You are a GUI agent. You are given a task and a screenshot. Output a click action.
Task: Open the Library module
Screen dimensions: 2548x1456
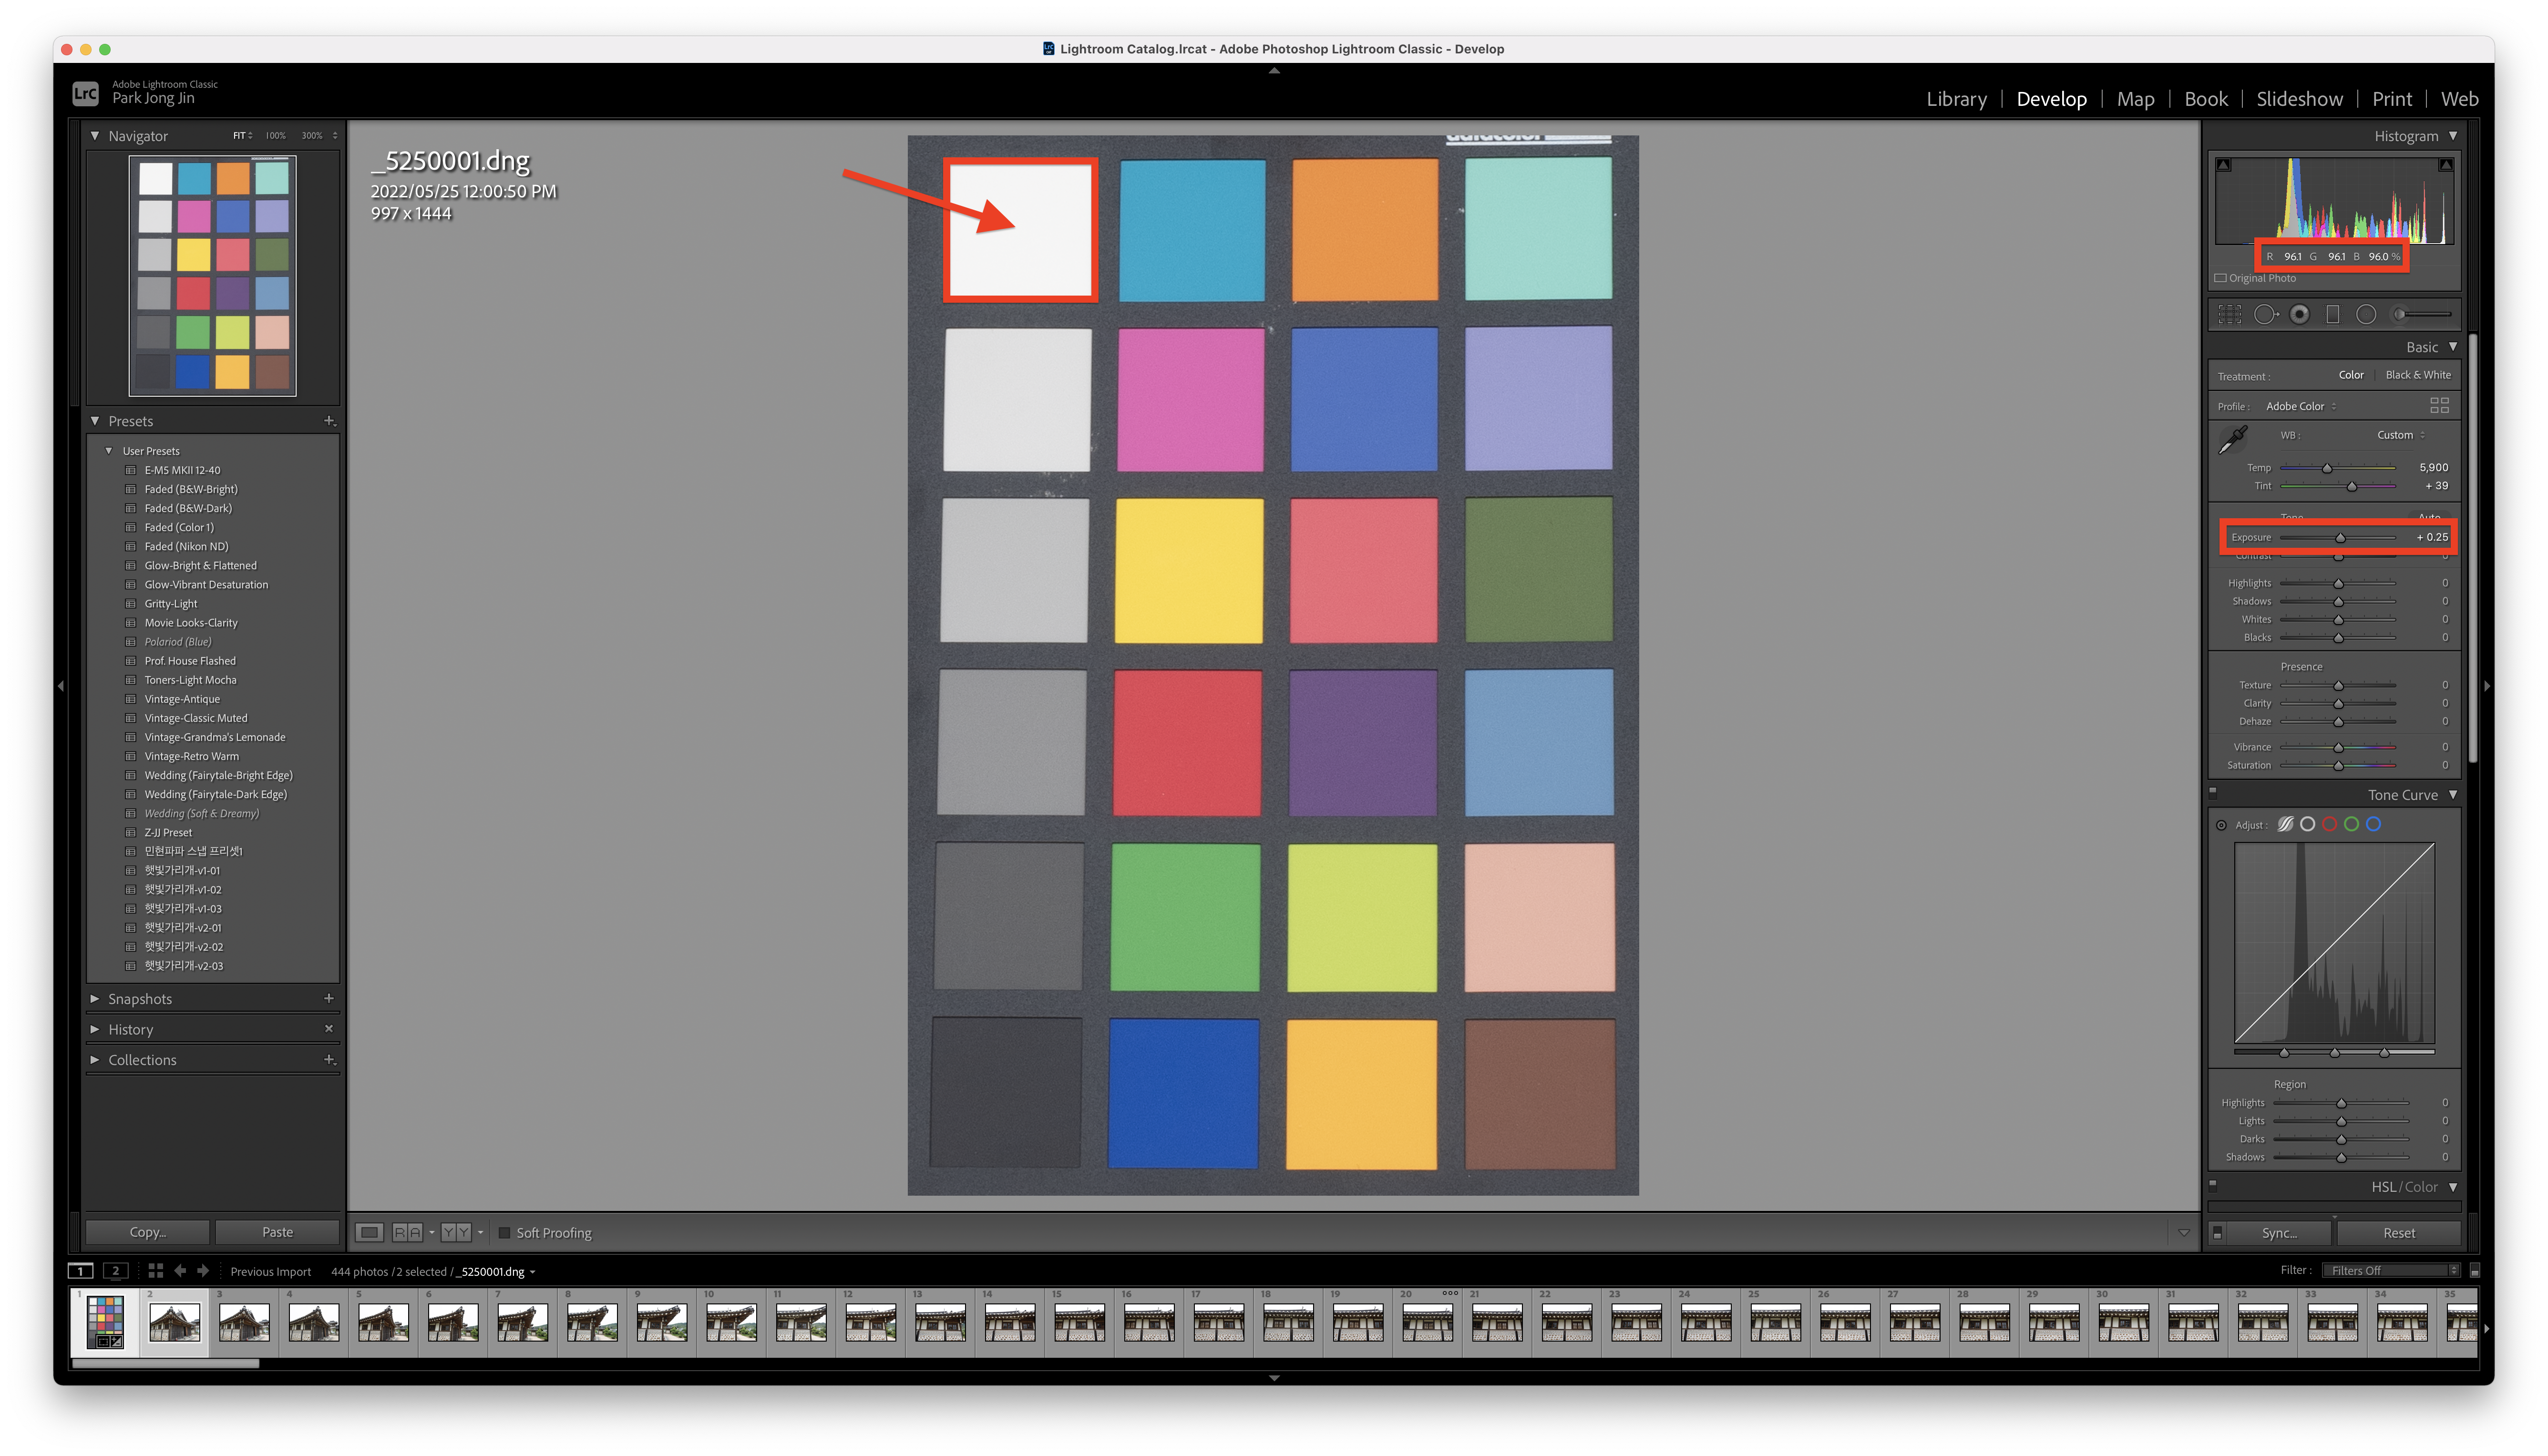coord(1956,98)
